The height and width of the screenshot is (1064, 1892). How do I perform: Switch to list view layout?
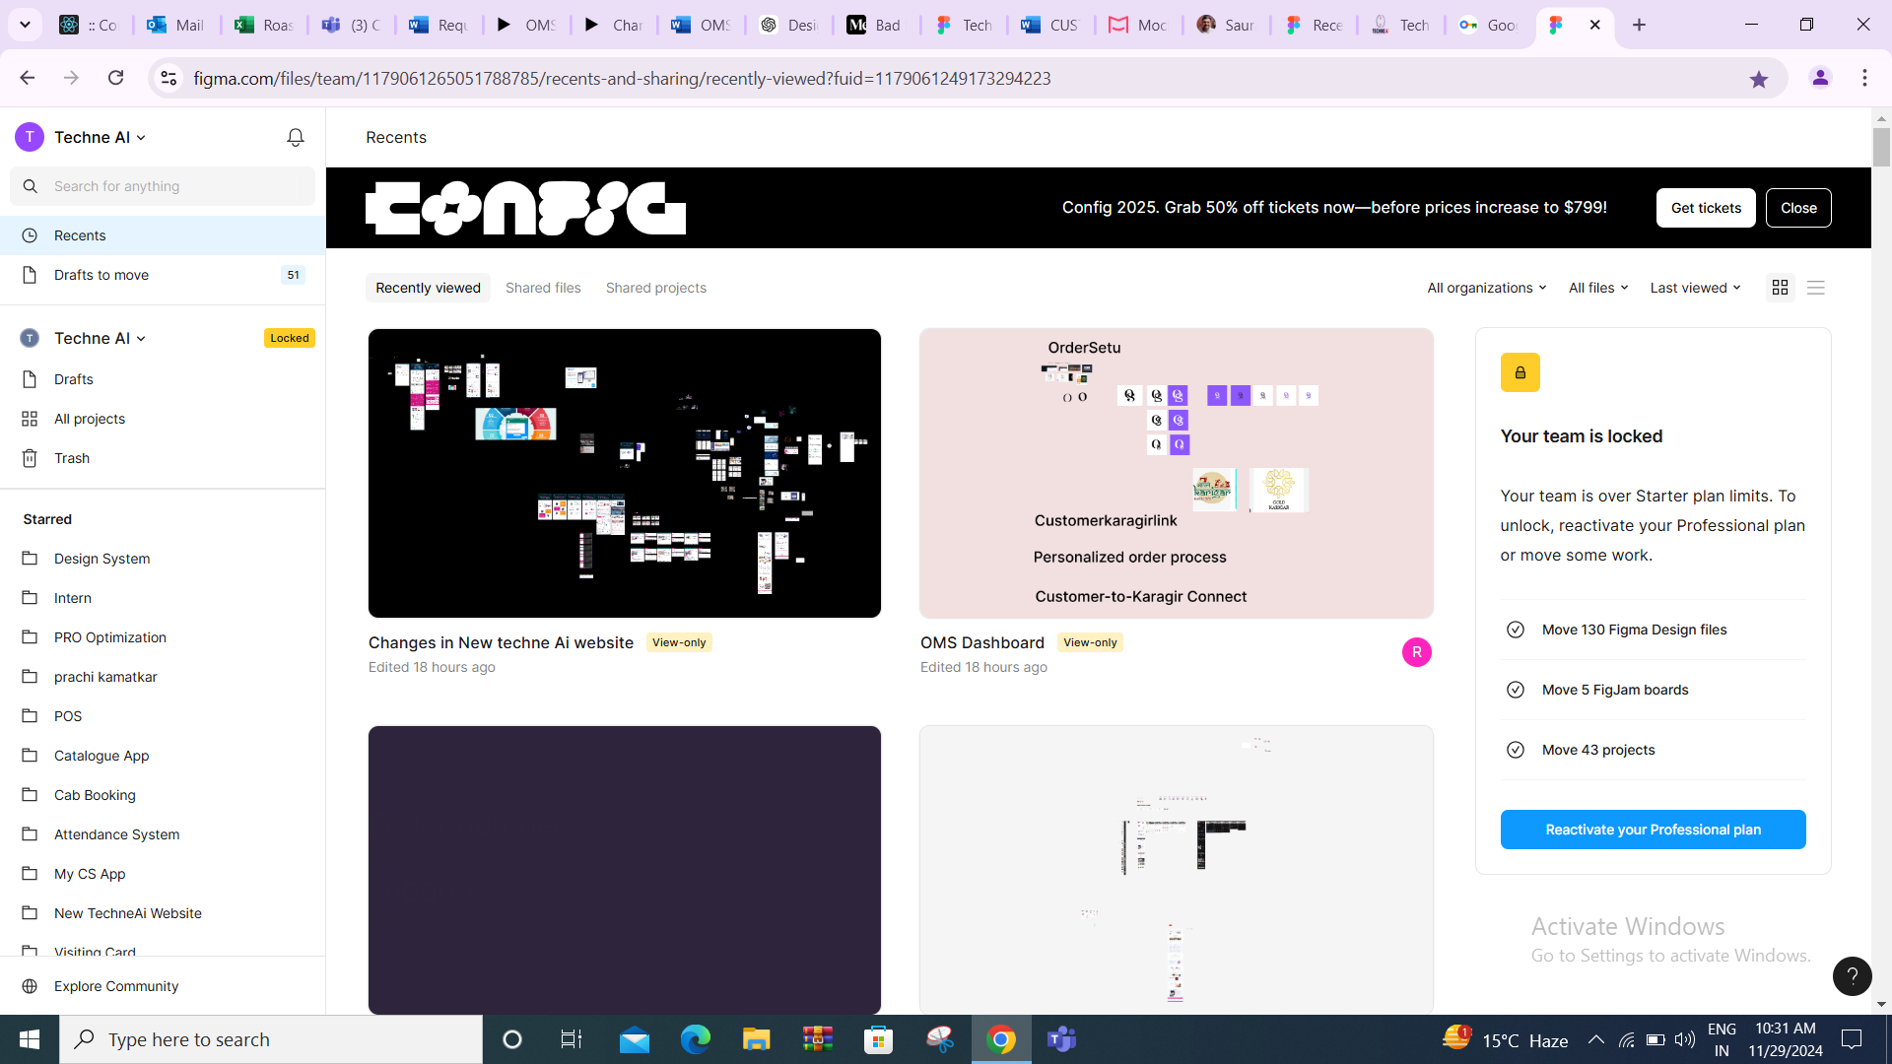point(1816,288)
